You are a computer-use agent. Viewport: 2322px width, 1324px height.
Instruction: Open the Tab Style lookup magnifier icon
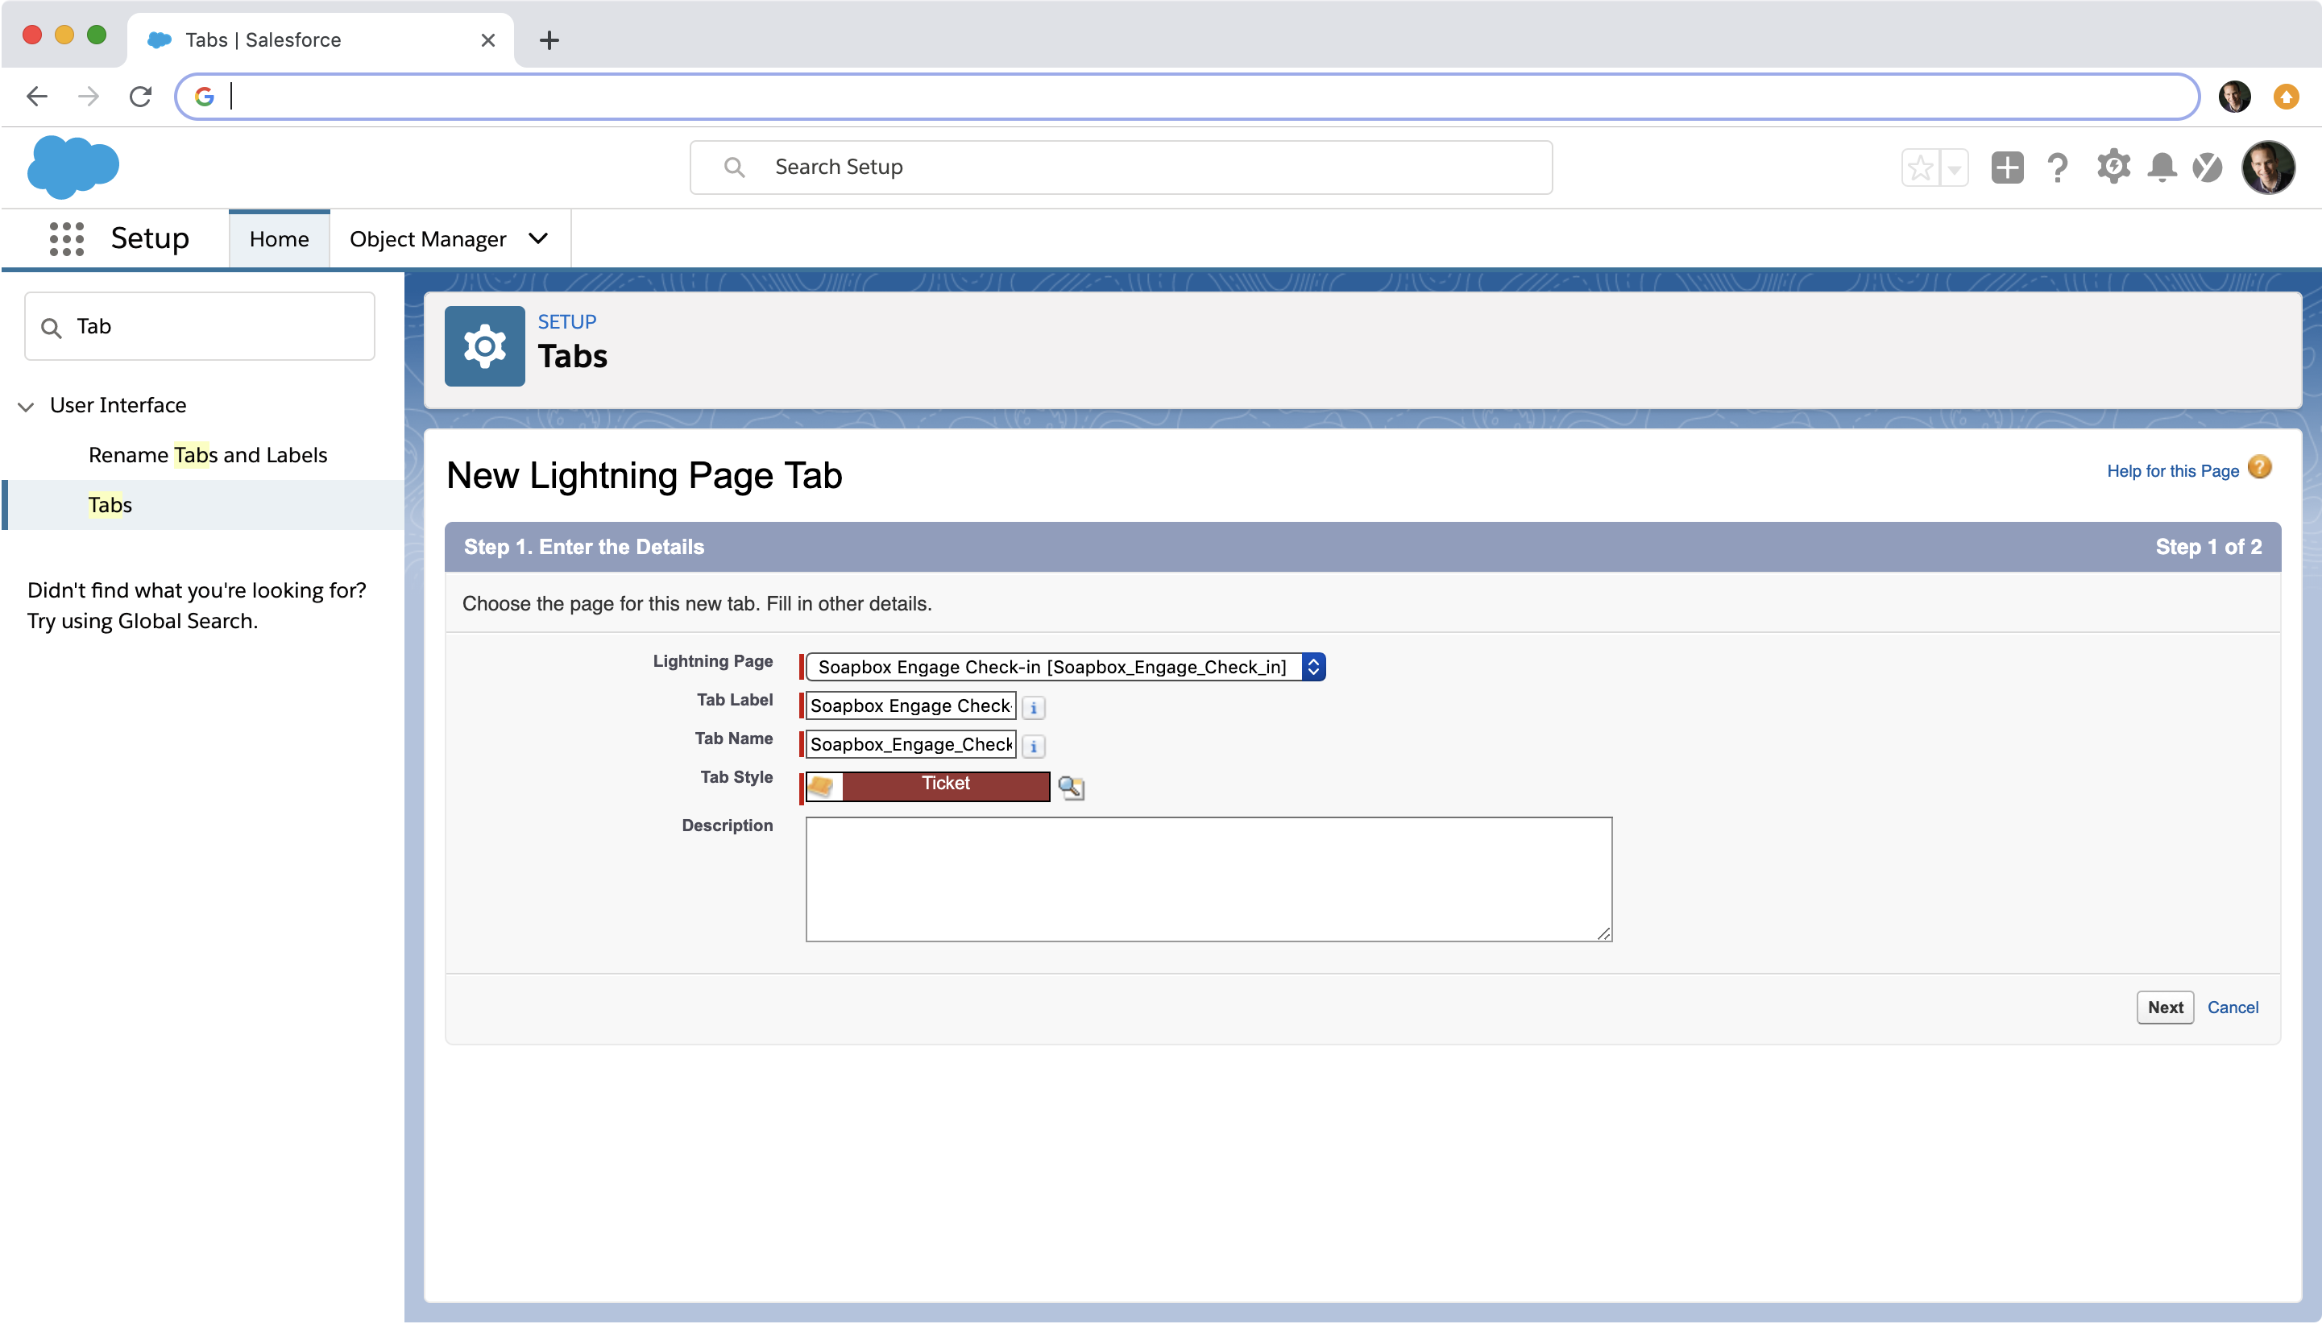1072,787
